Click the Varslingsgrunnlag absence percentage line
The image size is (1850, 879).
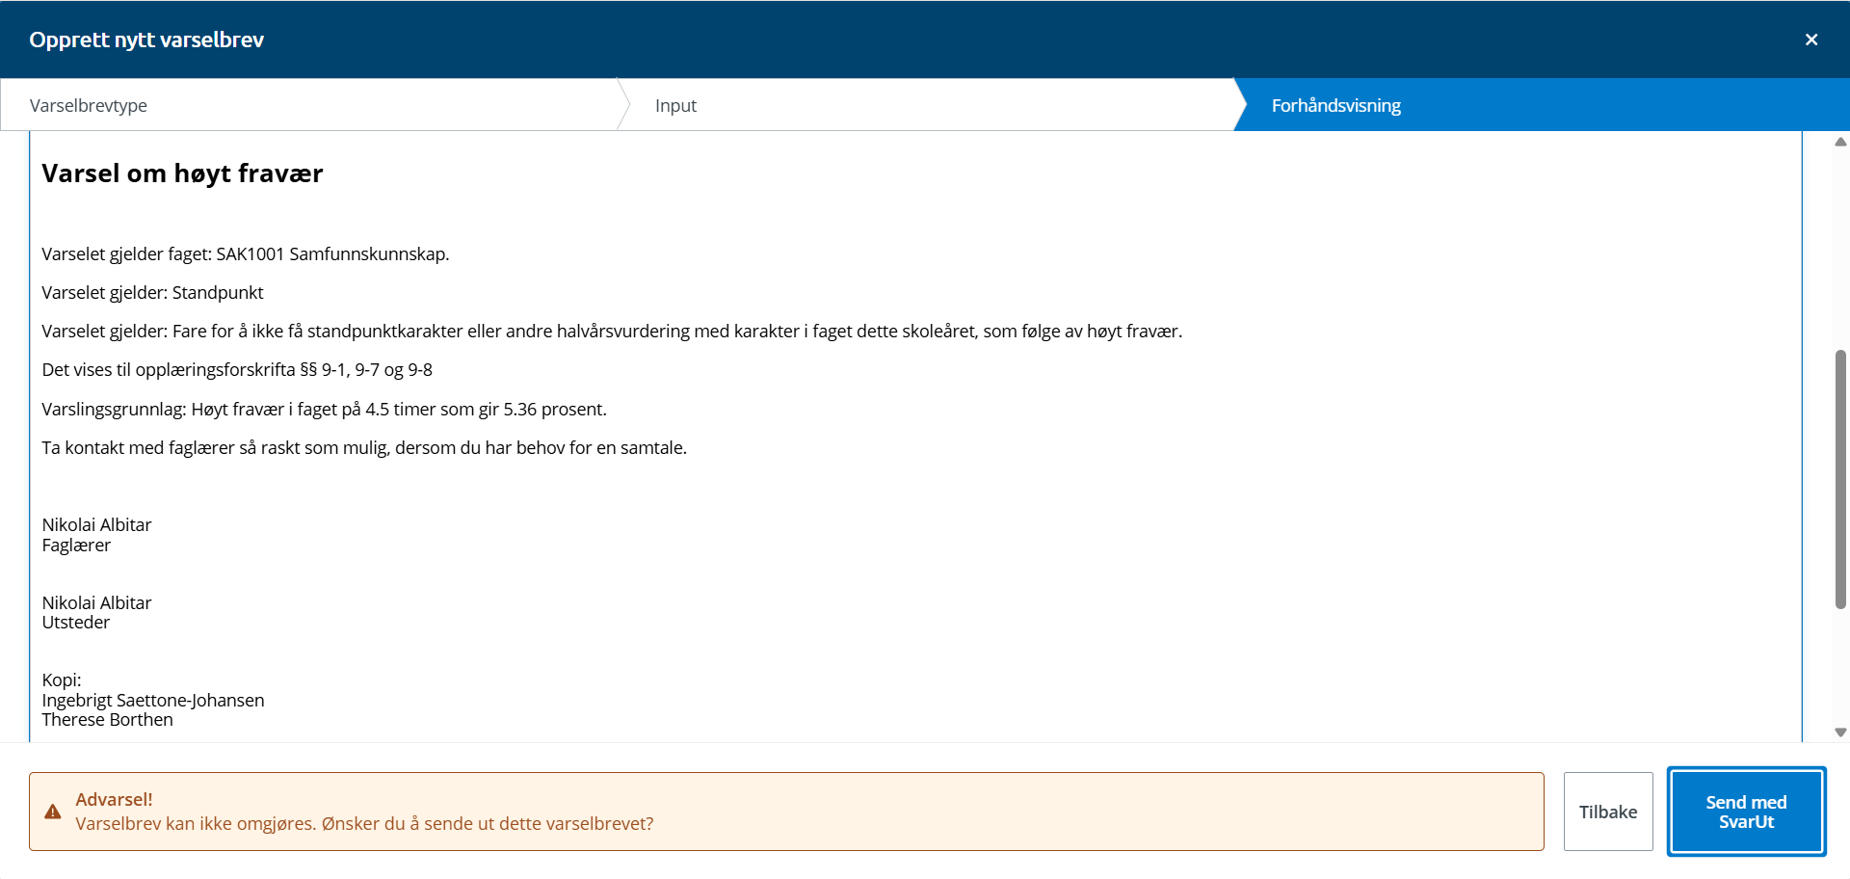pyautogui.click(x=324, y=410)
